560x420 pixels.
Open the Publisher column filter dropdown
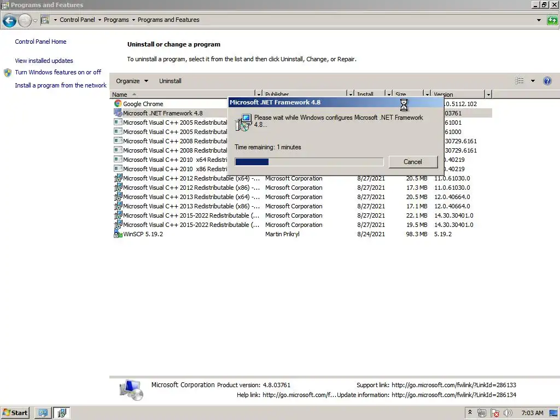coord(351,94)
